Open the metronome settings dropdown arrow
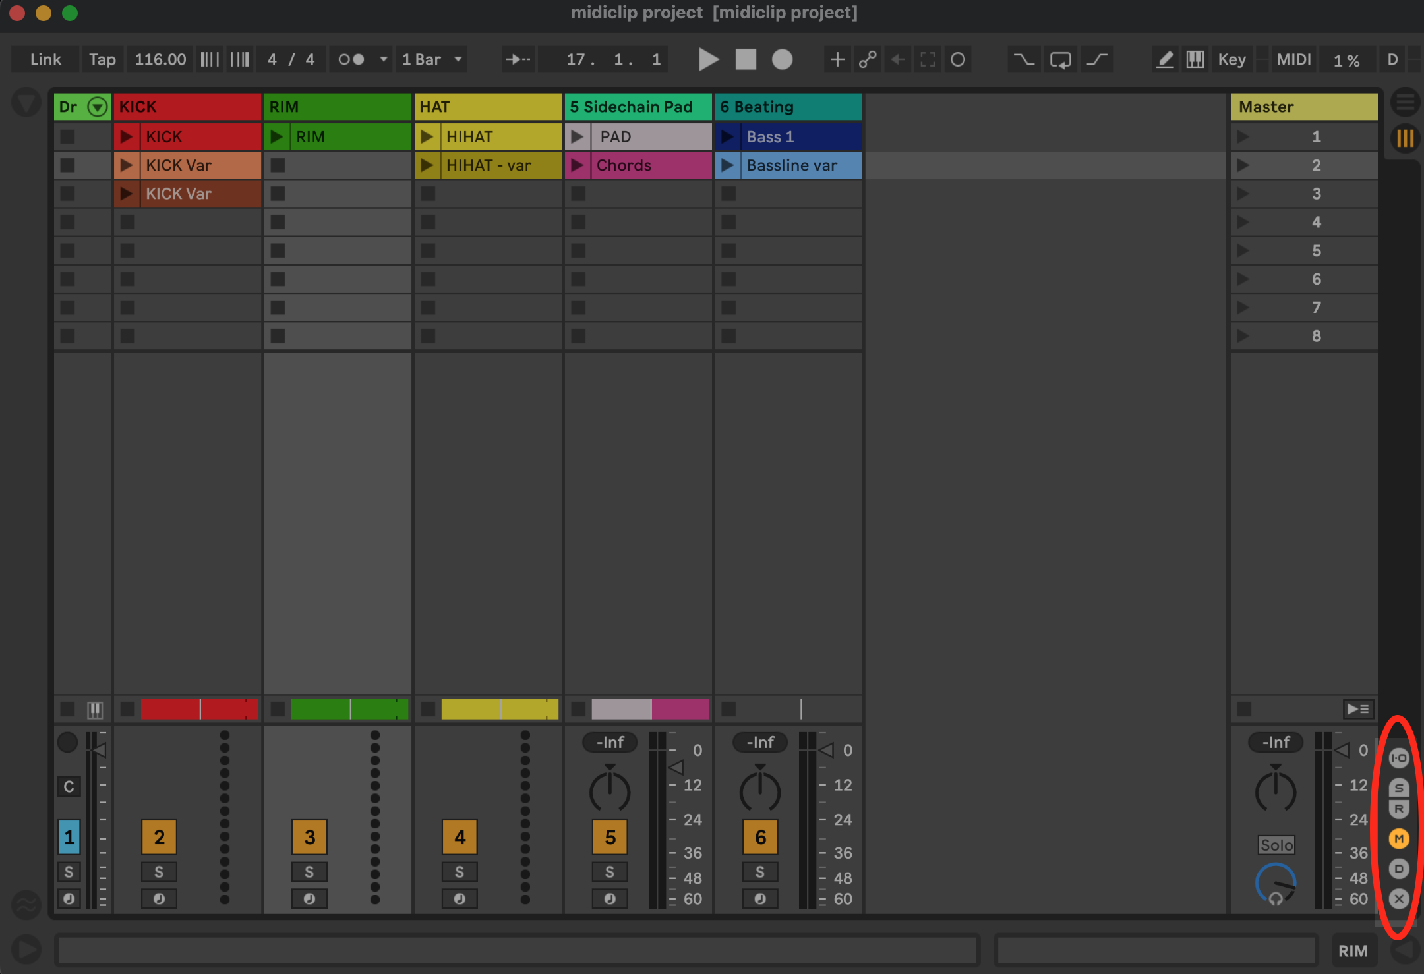Screen dimensions: 1424x974 383,59
